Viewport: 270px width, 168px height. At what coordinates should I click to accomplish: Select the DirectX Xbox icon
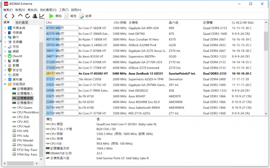[10, 56]
